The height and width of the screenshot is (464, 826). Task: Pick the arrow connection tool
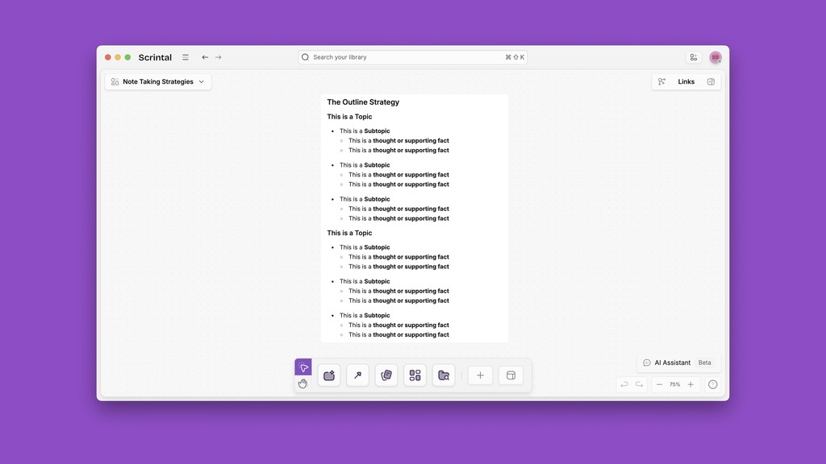click(x=357, y=375)
